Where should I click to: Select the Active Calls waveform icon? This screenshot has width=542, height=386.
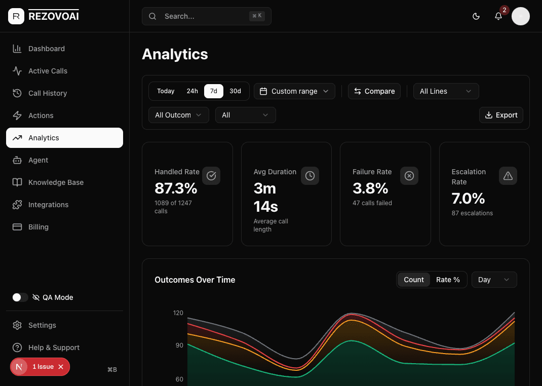pyautogui.click(x=17, y=71)
